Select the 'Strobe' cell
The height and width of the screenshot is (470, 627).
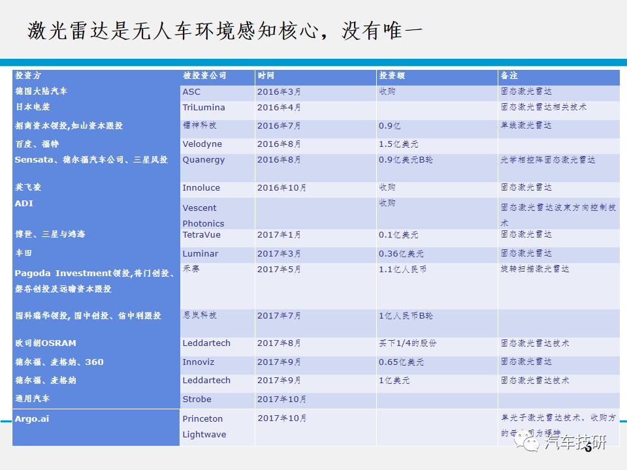pos(217,400)
